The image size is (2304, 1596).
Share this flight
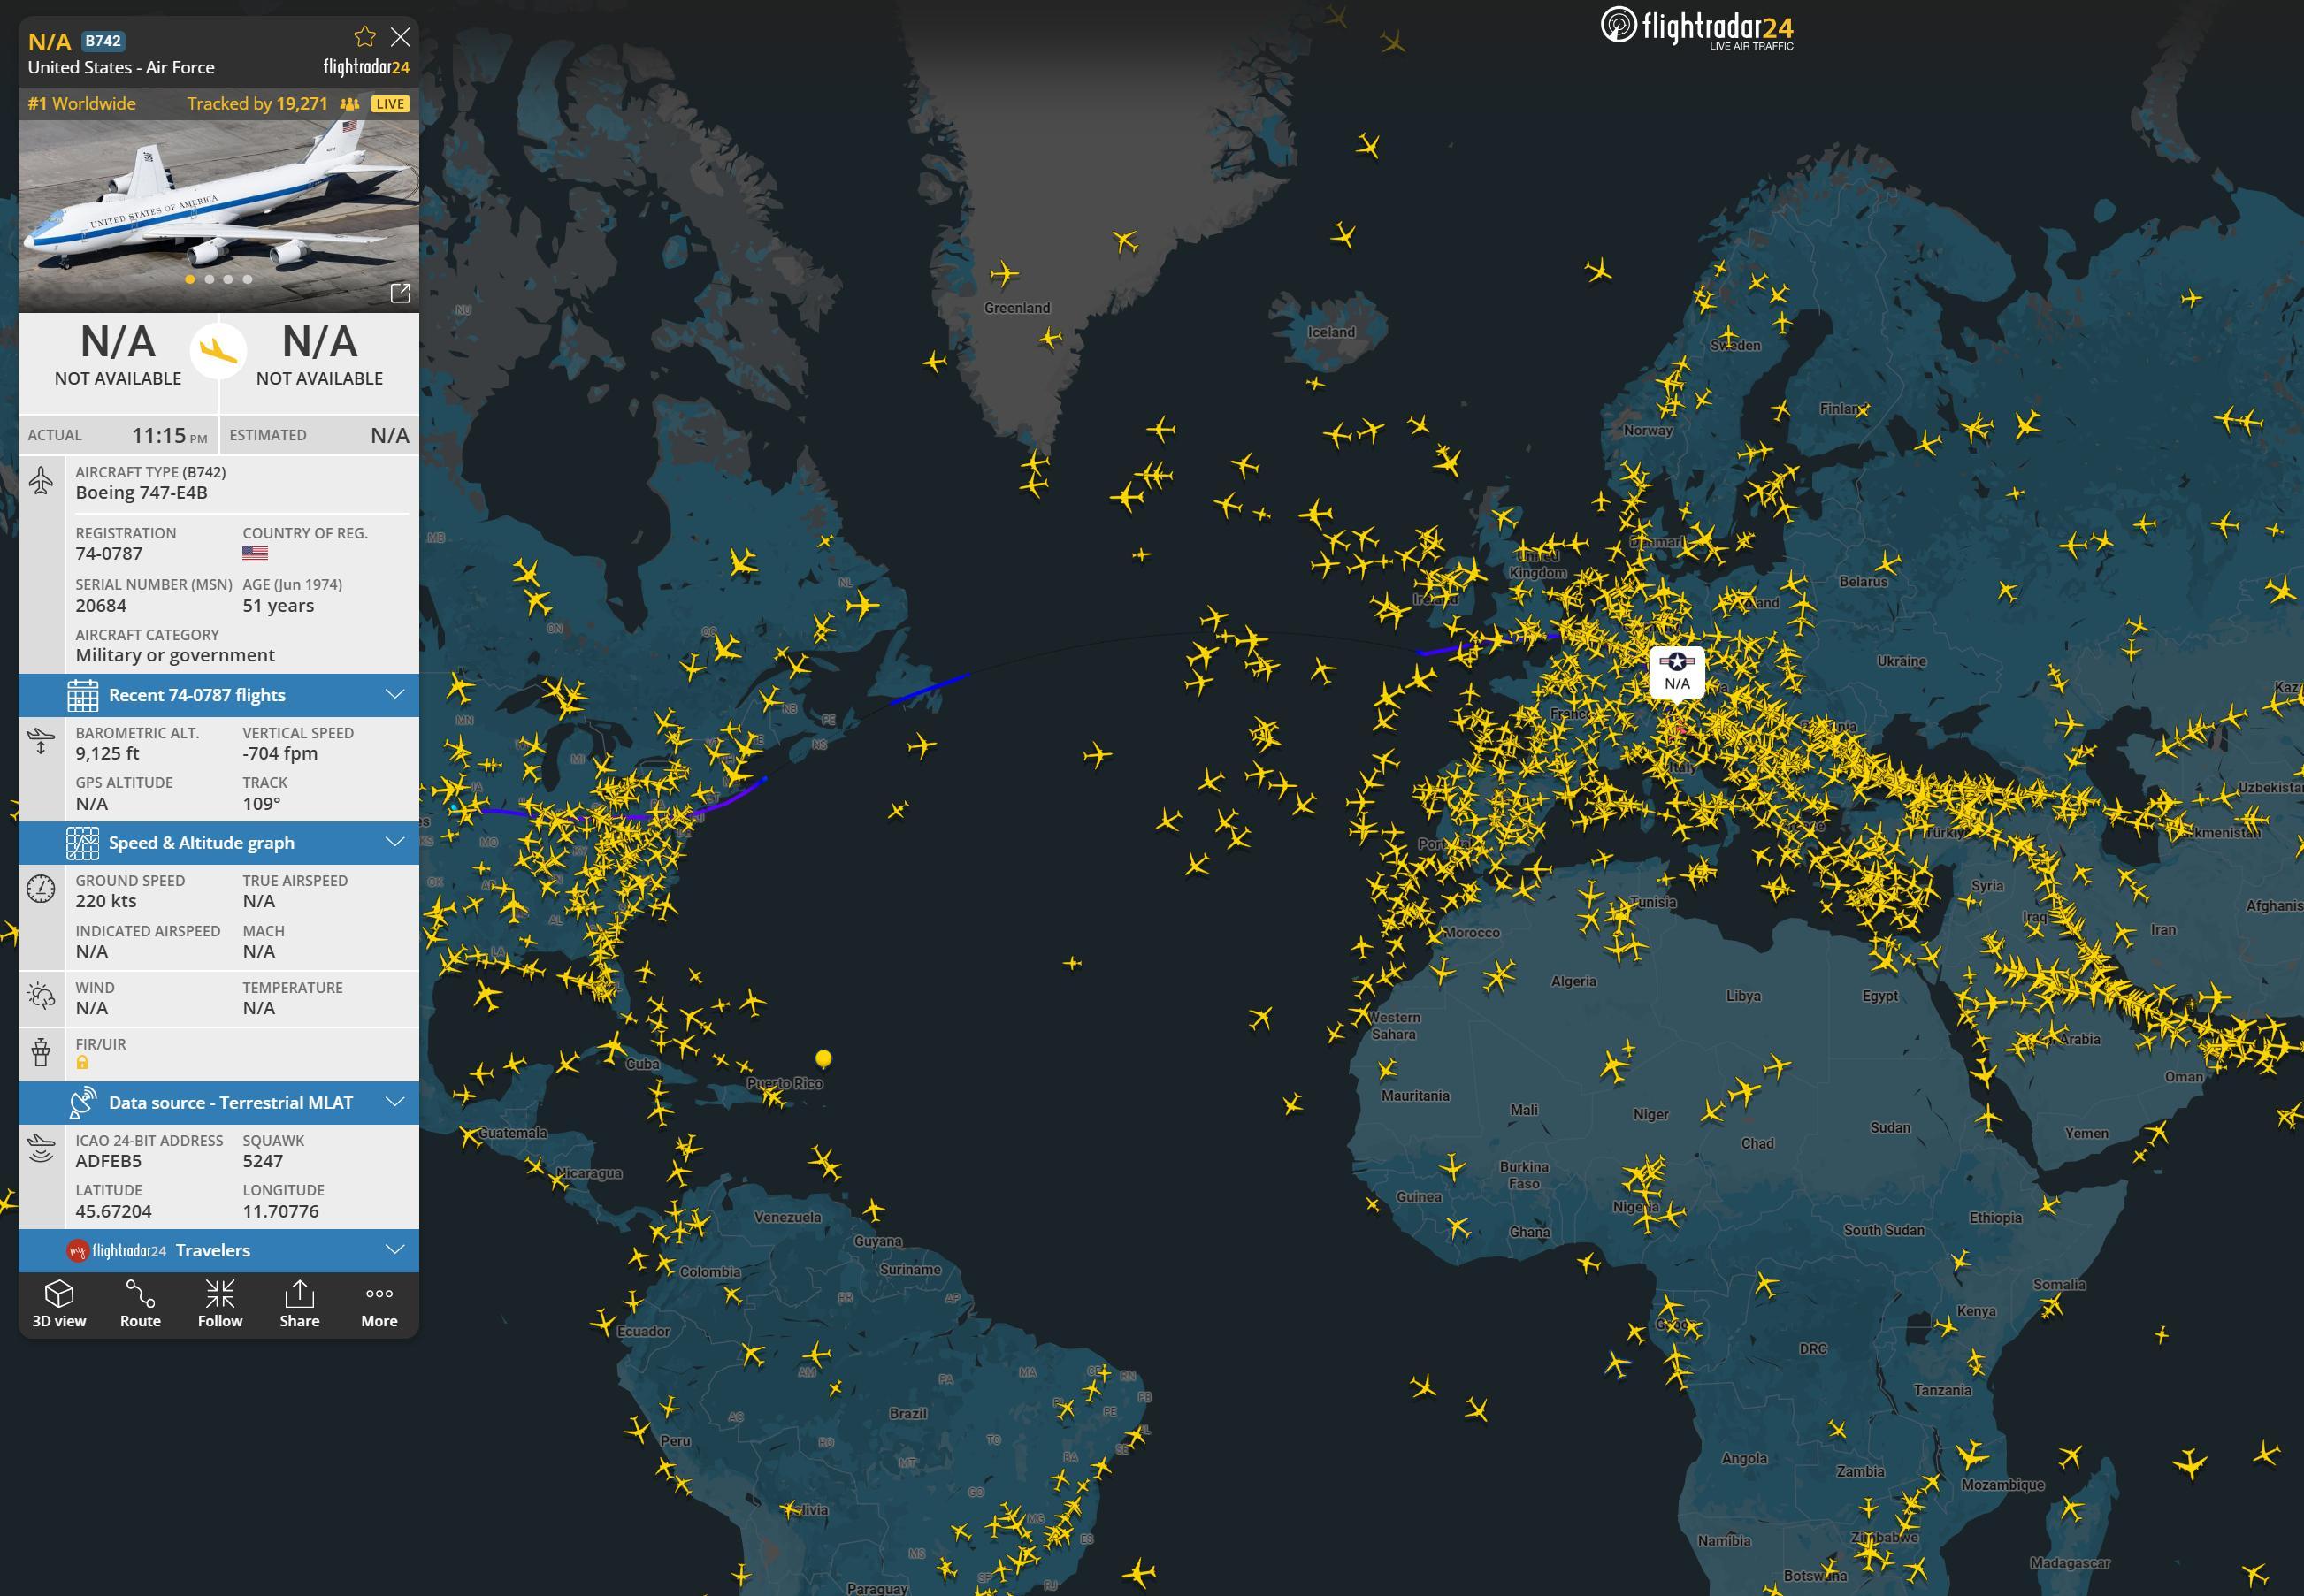pyautogui.click(x=299, y=1303)
